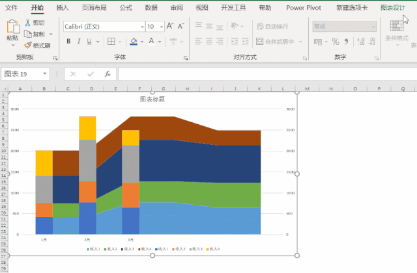
Task: Decrease indent icon
Action: click(x=235, y=41)
